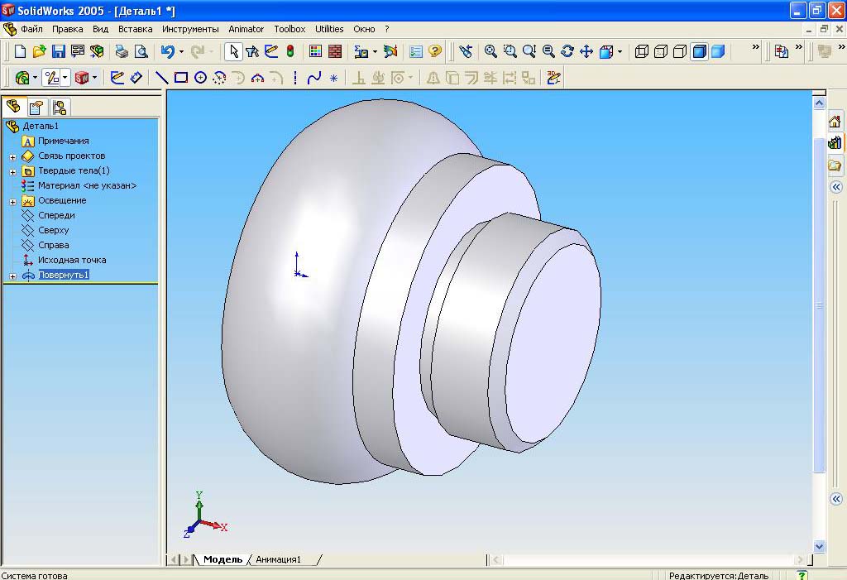Toggle the selection filter toolbar icon

[x=251, y=51]
